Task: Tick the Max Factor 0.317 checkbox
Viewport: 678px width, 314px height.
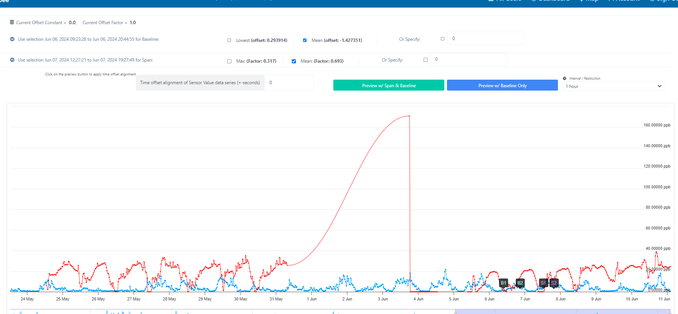Action: pos(229,61)
